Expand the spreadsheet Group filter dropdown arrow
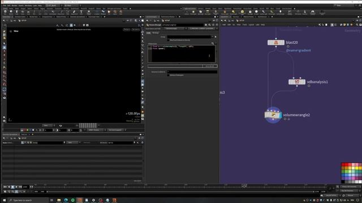This screenshot has height=203, width=362. [64, 143]
